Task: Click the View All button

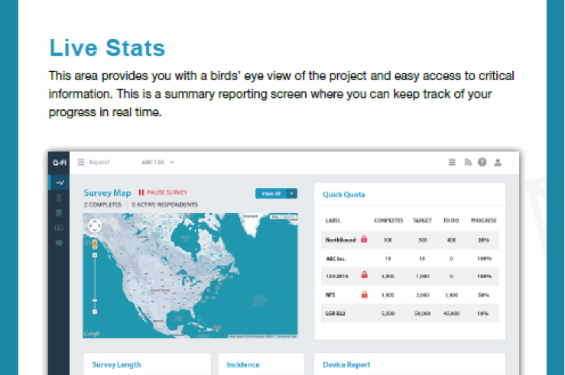Action: tap(271, 194)
